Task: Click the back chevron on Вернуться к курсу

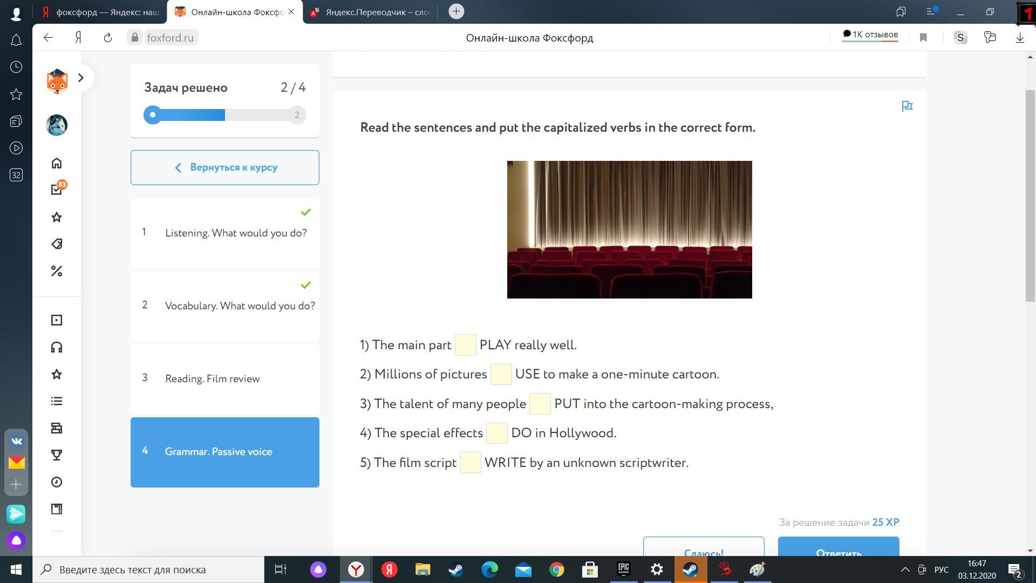Action: 179,168
